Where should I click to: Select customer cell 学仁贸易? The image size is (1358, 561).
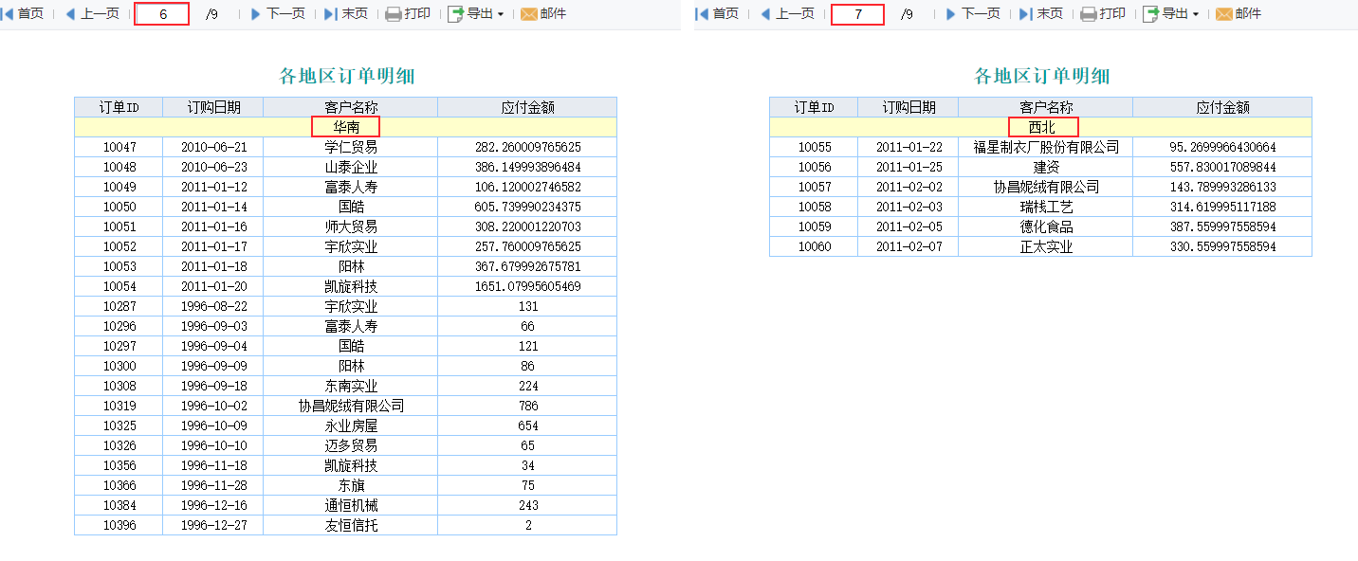click(351, 147)
